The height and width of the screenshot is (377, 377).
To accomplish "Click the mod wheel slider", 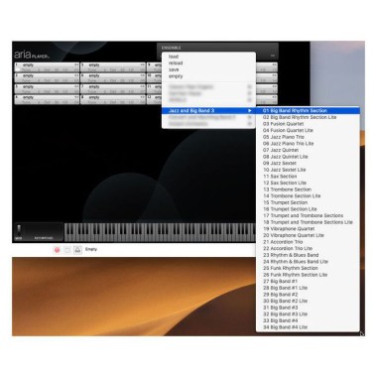I will click(x=19, y=231).
